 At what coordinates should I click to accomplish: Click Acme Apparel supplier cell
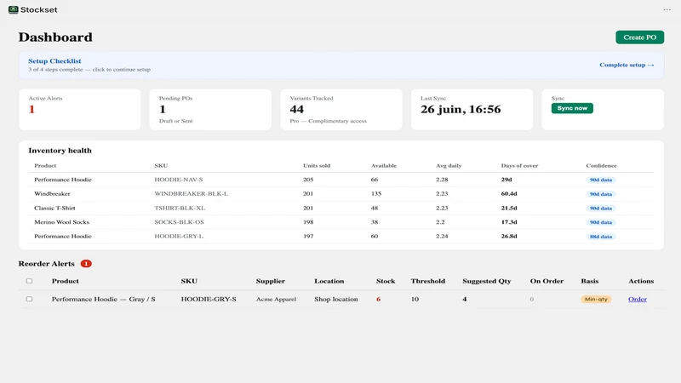[276, 300]
